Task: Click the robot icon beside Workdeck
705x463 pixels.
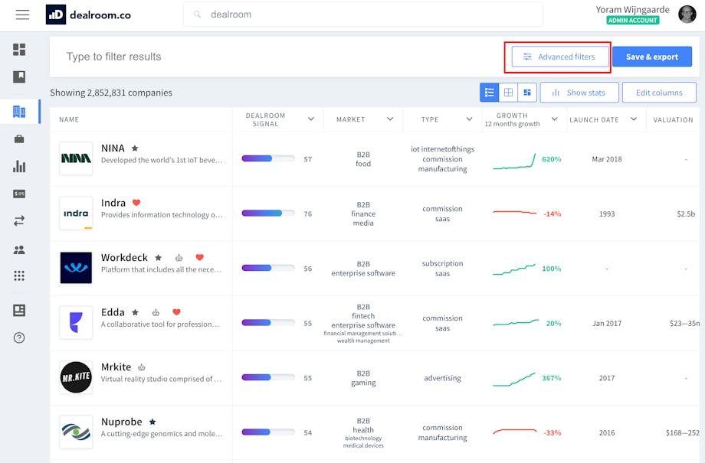Action: pyautogui.click(x=179, y=258)
